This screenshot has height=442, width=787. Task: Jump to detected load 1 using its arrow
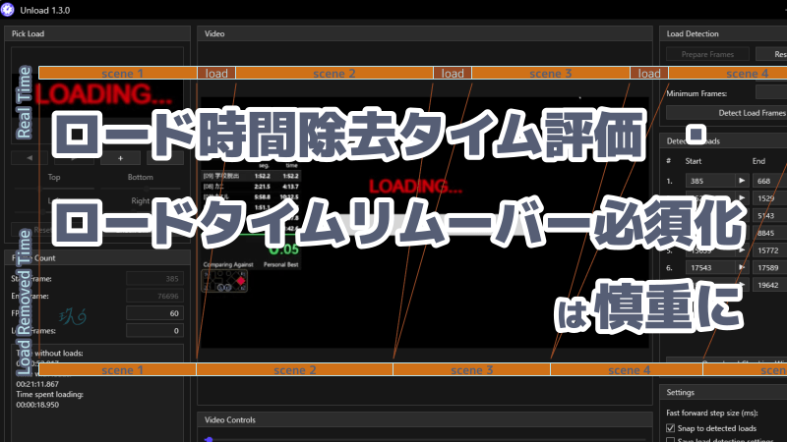[x=742, y=181]
